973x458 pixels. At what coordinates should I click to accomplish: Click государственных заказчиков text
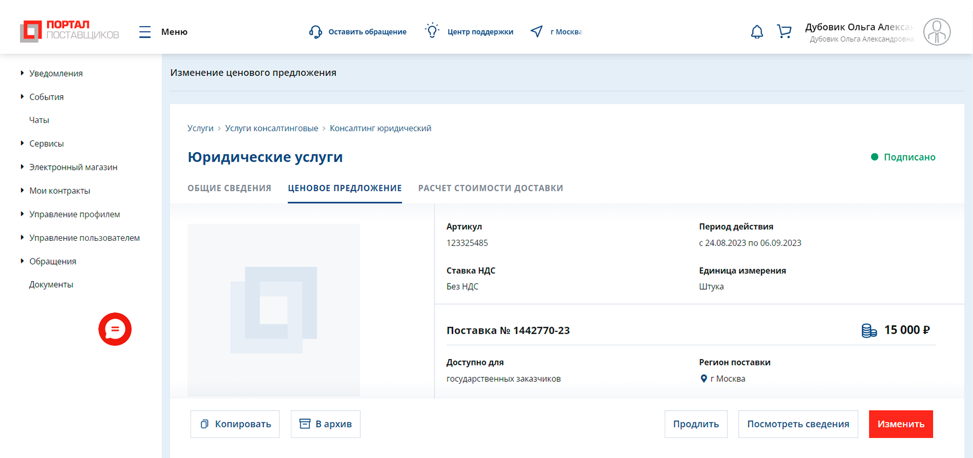[503, 379]
